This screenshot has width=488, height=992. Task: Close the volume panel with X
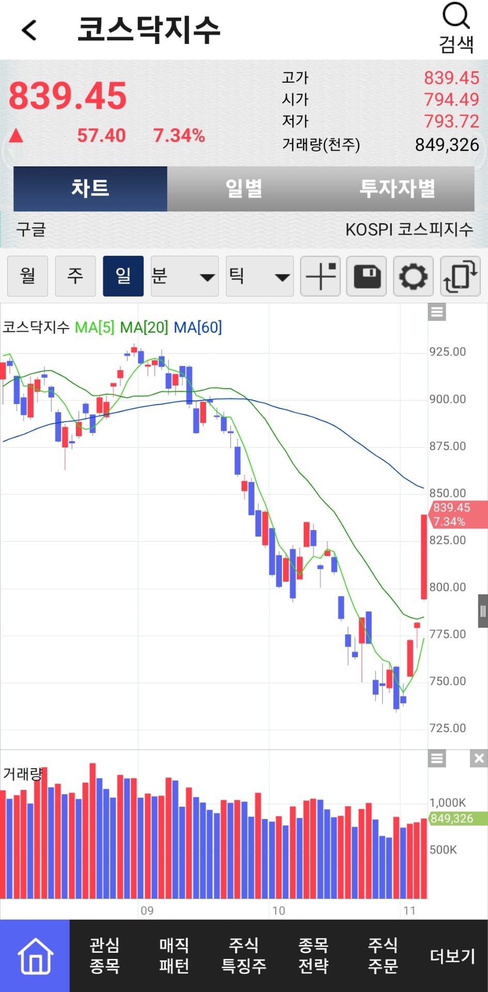pyautogui.click(x=479, y=758)
